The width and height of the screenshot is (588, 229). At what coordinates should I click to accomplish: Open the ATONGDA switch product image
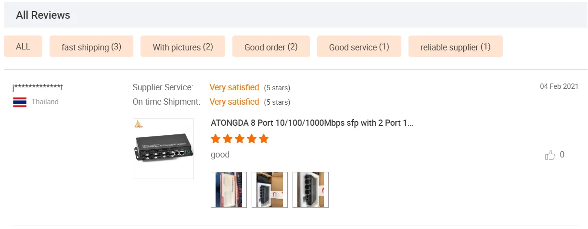[x=163, y=148]
